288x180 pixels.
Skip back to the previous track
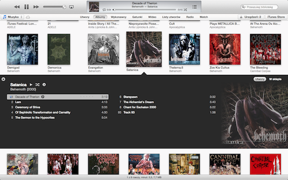pyautogui.click(x=17, y=7)
